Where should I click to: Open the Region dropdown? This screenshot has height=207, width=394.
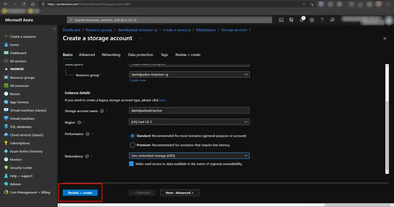click(189, 122)
